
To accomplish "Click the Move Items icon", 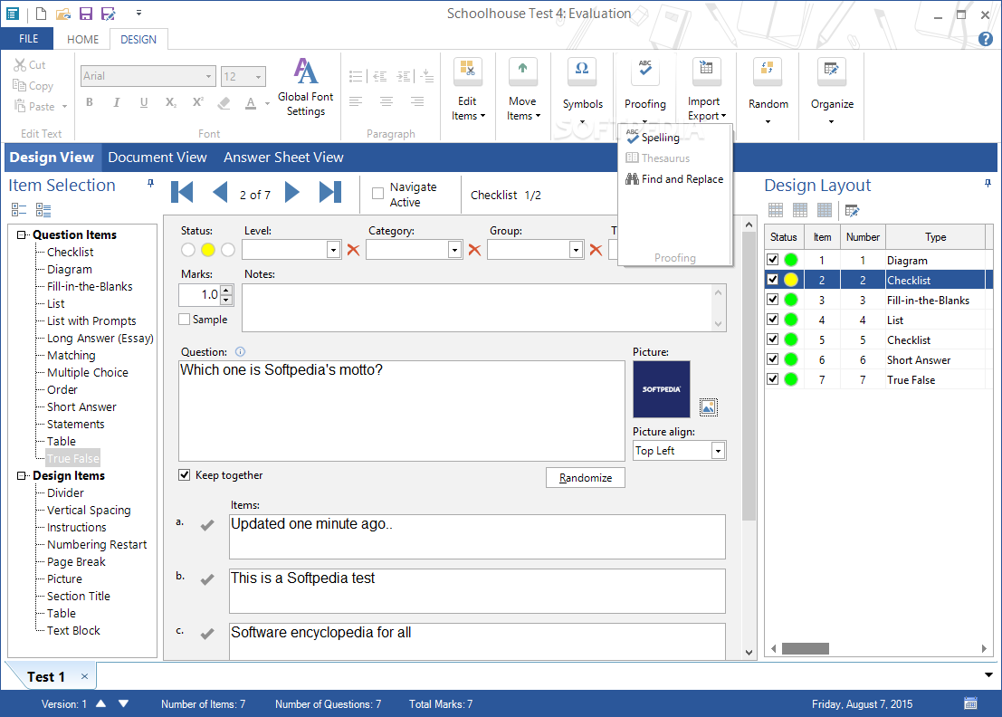I will (523, 72).
